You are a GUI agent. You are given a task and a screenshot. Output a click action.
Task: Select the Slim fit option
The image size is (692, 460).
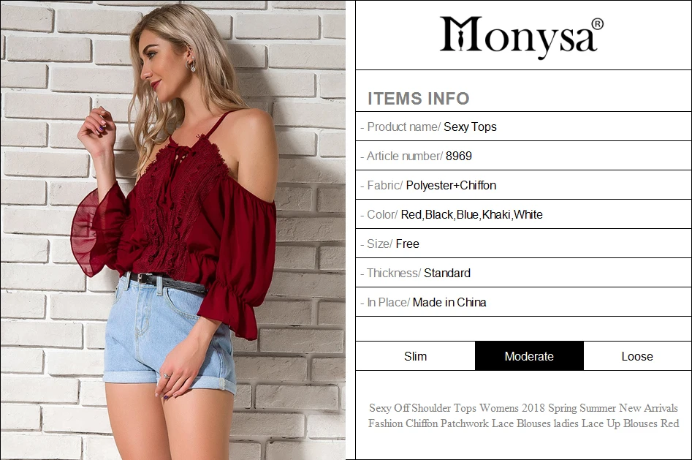click(x=415, y=356)
